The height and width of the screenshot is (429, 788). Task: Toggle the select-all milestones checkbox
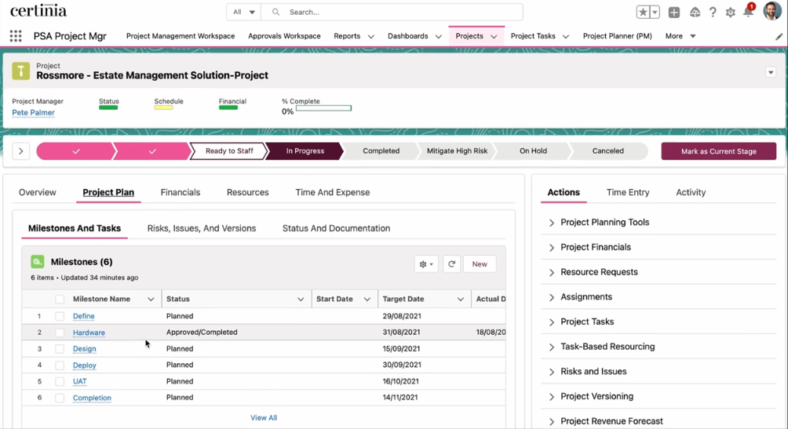click(x=60, y=299)
